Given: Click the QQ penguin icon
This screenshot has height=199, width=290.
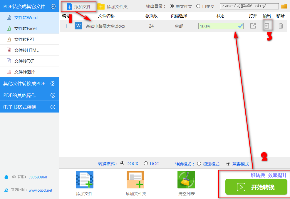Looking at the screenshot, I should [6, 177].
